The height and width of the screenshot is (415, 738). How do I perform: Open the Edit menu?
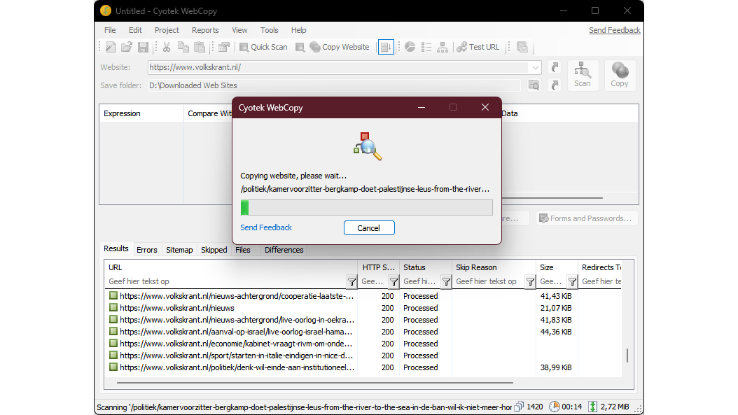135,30
